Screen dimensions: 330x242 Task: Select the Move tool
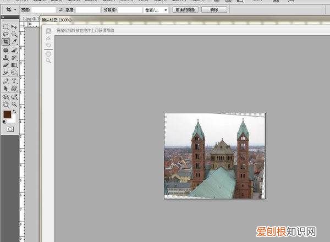(x=14, y=26)
